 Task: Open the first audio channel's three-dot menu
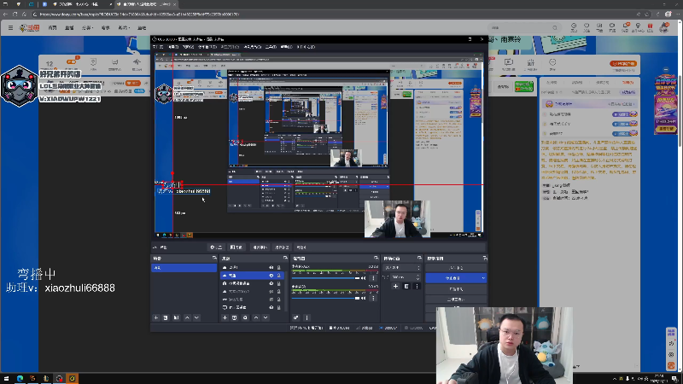(x=373, y=278)
